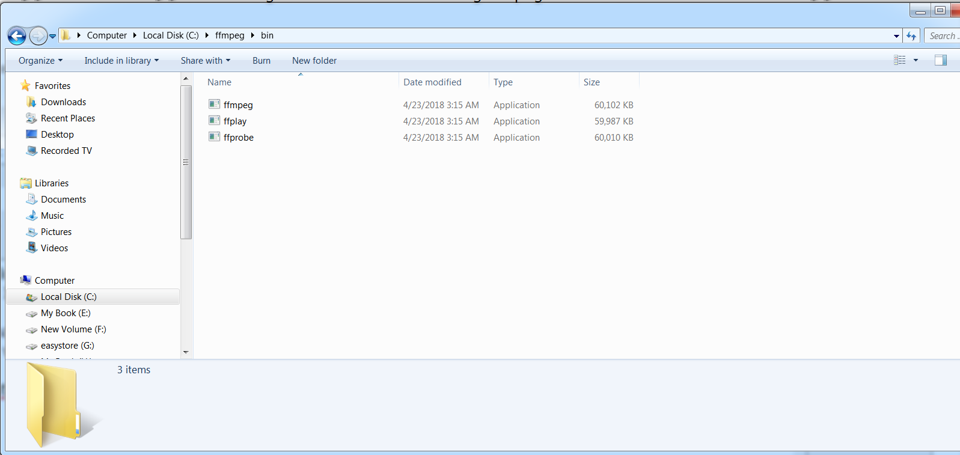Image resolution: width=960 pixels, height=455 pixels.
Task: Click the 59,987 KB size value
Action: click(614, 121)
